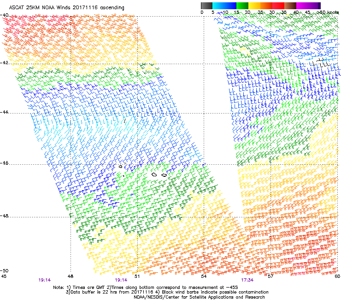Click the '>50 knots' legend label
Screen dimensions: 341x300
point(328,12)
